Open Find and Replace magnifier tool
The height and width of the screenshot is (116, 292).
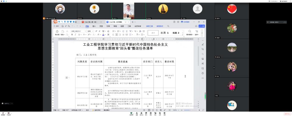point(190,31)
